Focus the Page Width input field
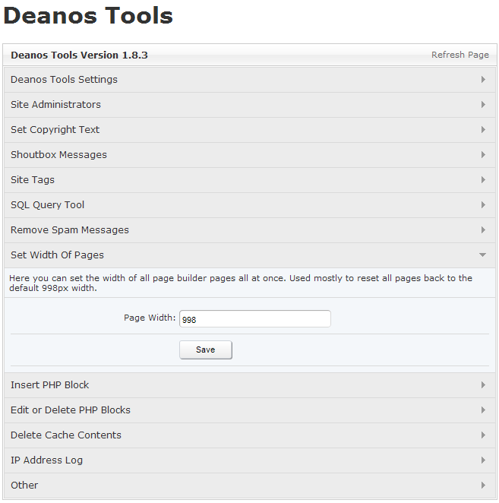499x503 pixels. coord(254,319)
